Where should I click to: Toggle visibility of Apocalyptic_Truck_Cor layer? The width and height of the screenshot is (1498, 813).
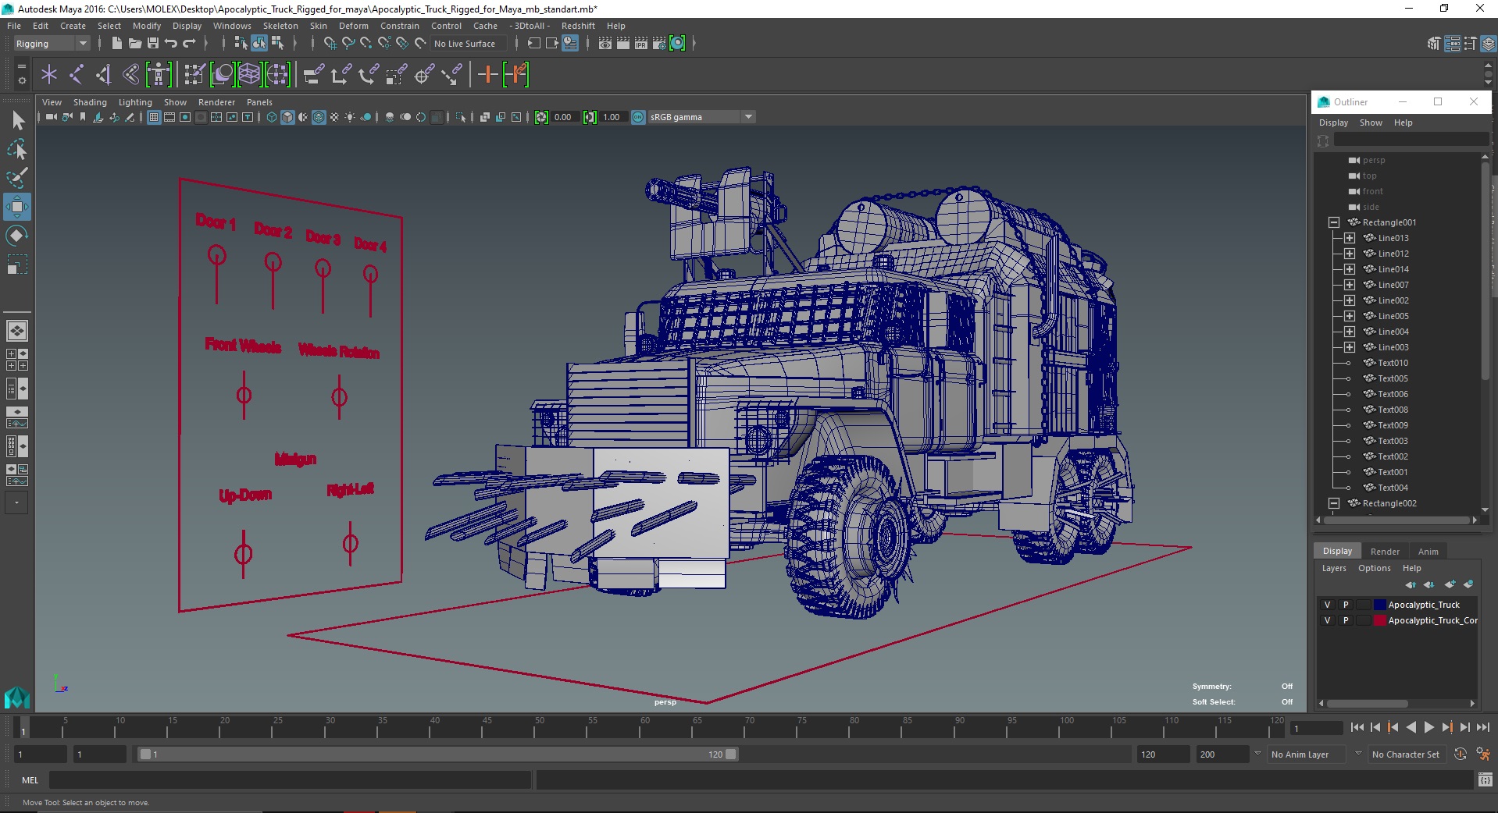point(1327,620)
